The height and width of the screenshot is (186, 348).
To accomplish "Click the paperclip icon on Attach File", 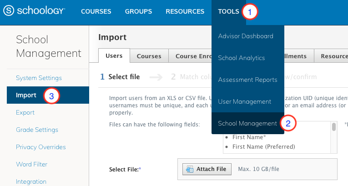I will (189, 169).
